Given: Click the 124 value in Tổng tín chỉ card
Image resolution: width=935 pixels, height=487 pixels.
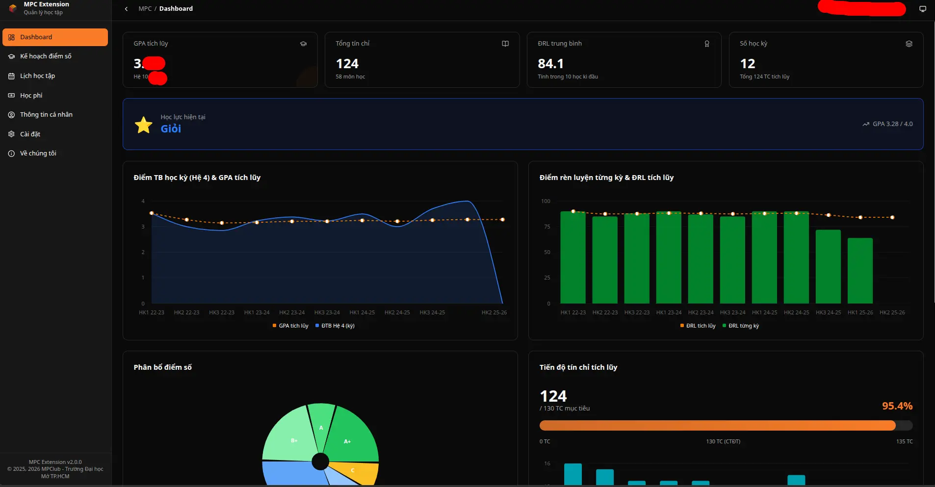Looking at the screenshot, I should (x=347, y=64).
